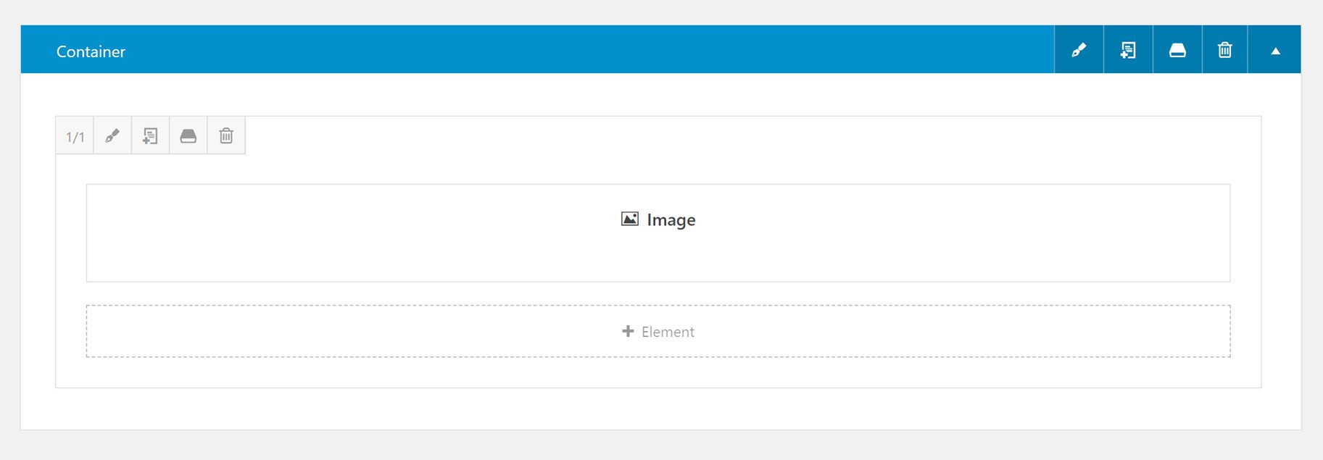Clone the 1/1 column

click(150, 136)
